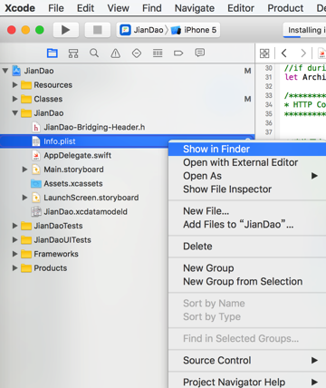Viewport: 326px width, 388px height.
Task: Collapse the JianDao group folder
Action: (x=14, y=113)
